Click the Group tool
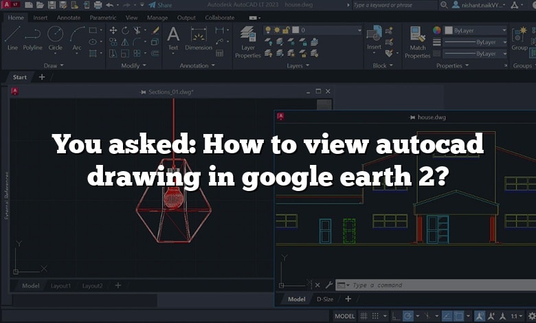536x323 pixels. 520,38
